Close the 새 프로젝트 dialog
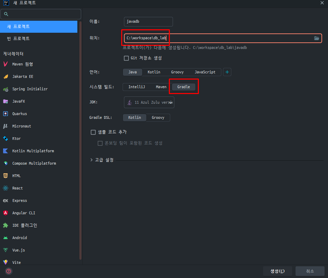The height and width of the screenshot is (278, 328). pos(322,3)
